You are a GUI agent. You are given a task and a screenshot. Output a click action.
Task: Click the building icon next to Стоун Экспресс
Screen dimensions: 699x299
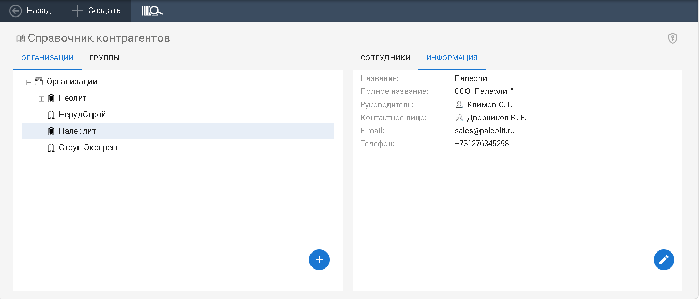tap(51, 148)
